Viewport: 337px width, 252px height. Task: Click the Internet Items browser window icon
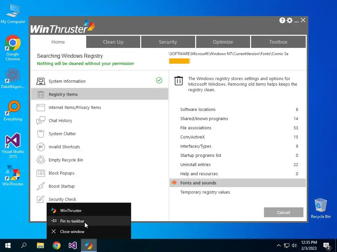point(40,108)
